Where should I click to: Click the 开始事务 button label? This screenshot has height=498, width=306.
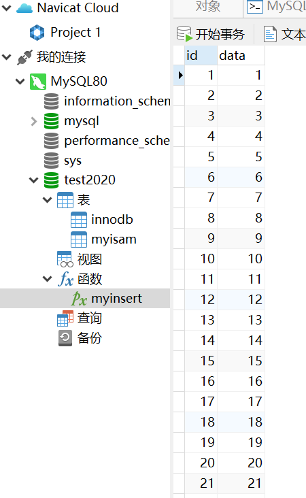click(220, 34)
